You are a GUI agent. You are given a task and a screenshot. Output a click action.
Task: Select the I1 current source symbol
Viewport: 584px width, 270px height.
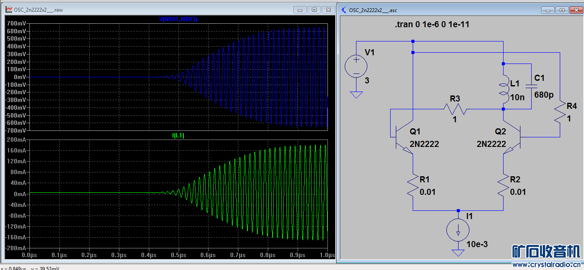point(458,229)
